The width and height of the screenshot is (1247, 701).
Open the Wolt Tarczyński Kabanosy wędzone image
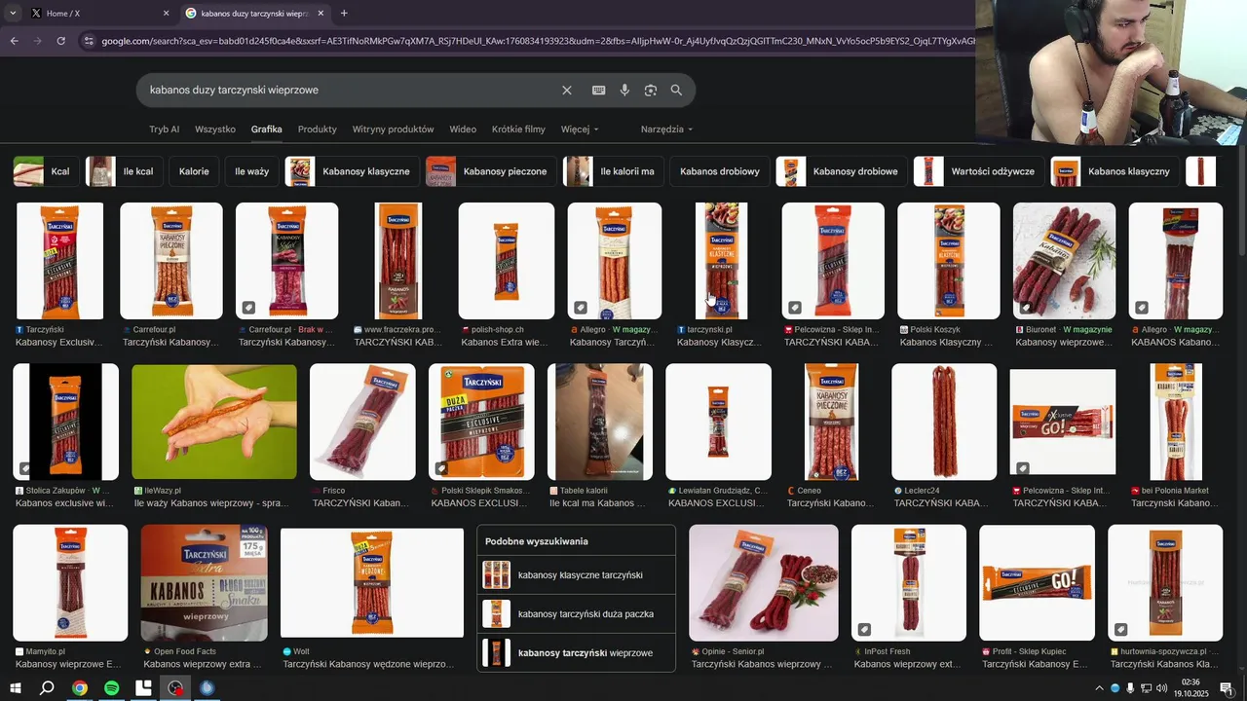(x=372, y=582)
